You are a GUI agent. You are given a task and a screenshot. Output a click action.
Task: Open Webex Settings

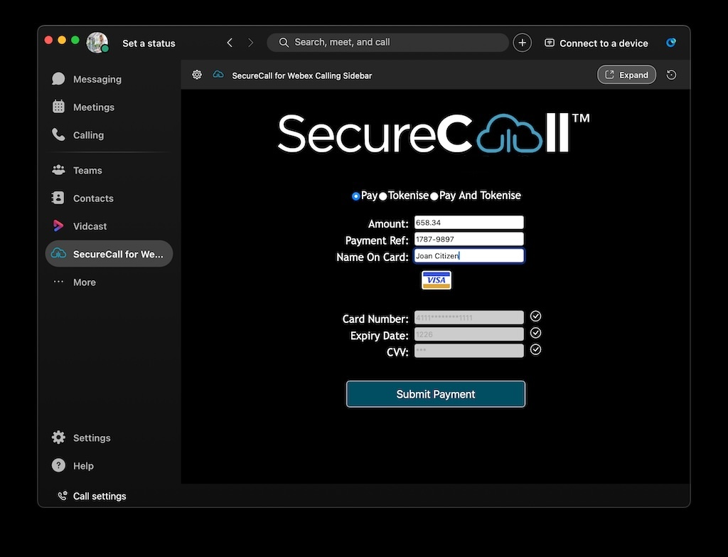point(109,437)
